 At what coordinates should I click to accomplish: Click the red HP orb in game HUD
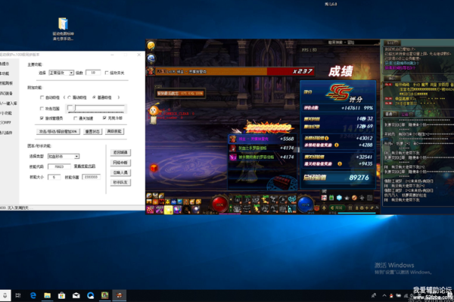point(219,204)
